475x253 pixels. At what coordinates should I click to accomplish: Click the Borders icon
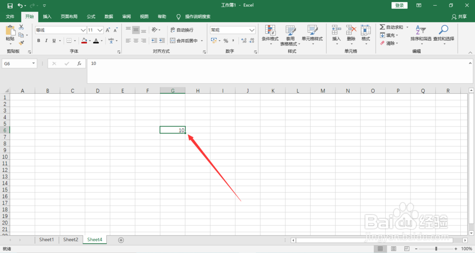pos(69,40)
